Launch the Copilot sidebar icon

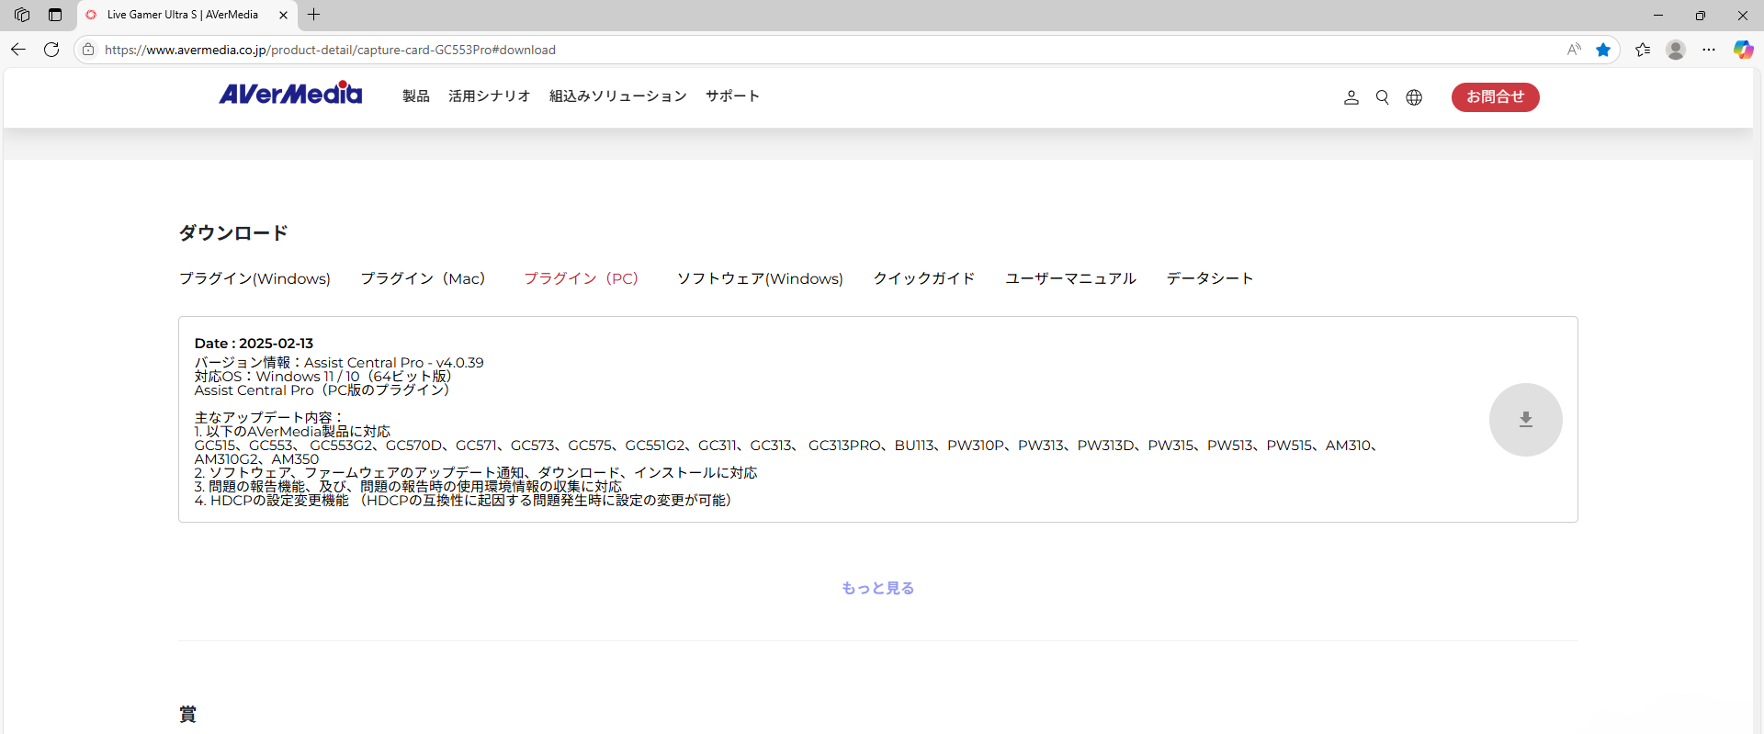coord(1743,50)
